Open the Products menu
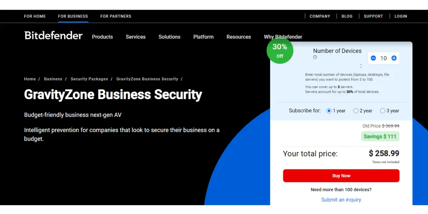Viewport: 428px width, 214px height. coord(102,37)
